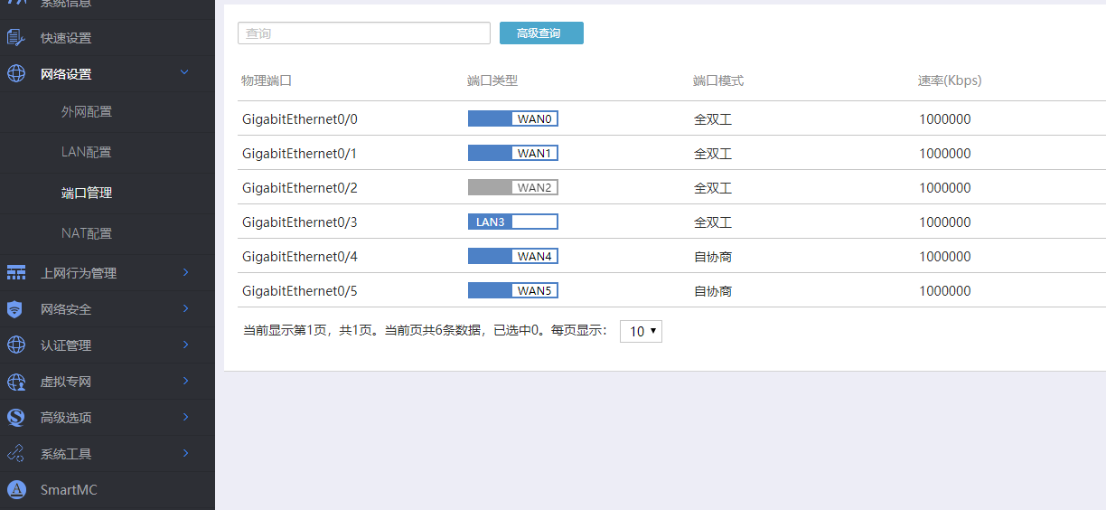
Task: Click the 虚拟专网 VPN icon
Action: coord(15,382)
